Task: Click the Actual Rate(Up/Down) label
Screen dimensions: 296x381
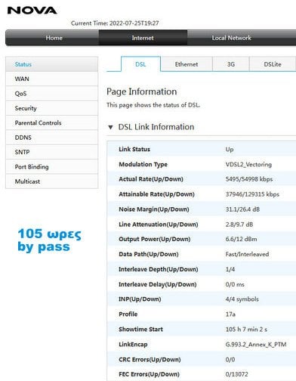Action: point(151,179)
